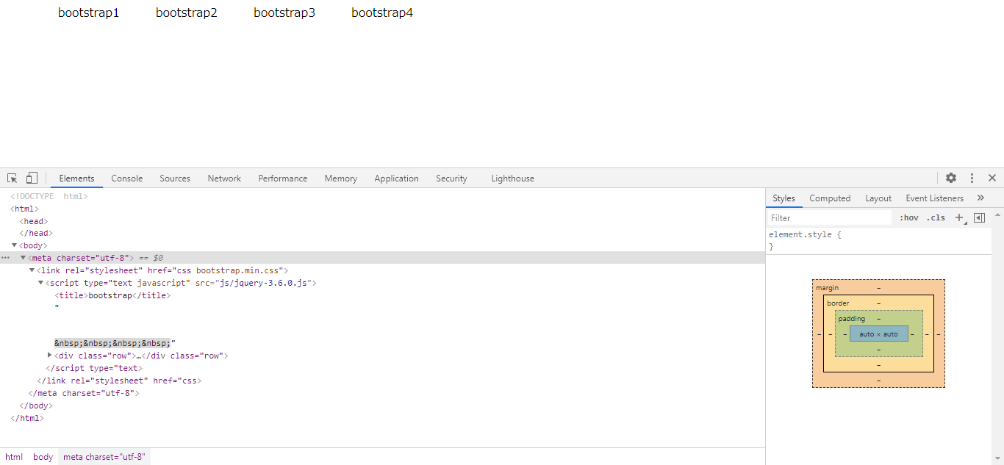
Task: Toggle the device emulation toolbar
Action: (x=30, y=178)
